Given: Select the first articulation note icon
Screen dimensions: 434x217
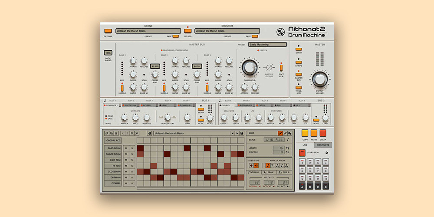Looking at the screenshot, I should 268,165.
